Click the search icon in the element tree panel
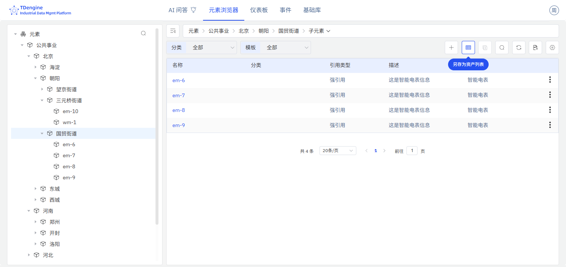This screenshot has width=566, height=267. (143, 33)
